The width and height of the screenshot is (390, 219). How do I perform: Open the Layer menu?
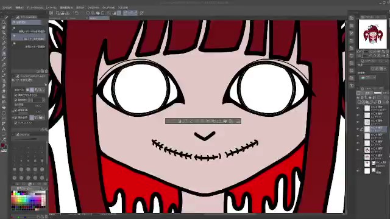(51, 8)
